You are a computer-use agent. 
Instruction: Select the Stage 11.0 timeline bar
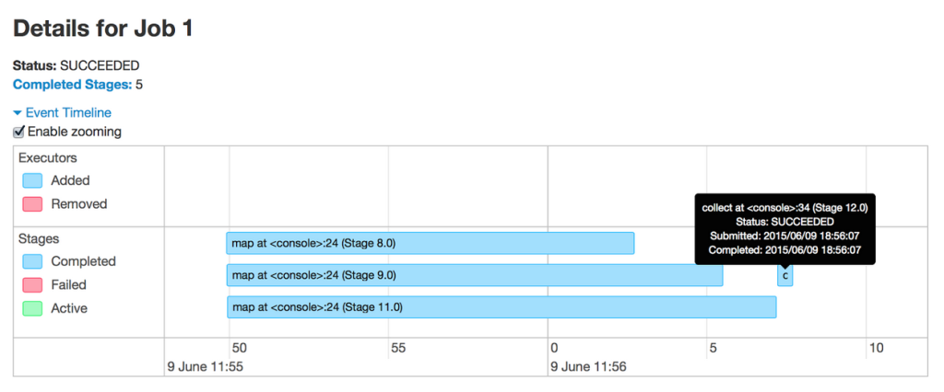(x=501, y=307)
